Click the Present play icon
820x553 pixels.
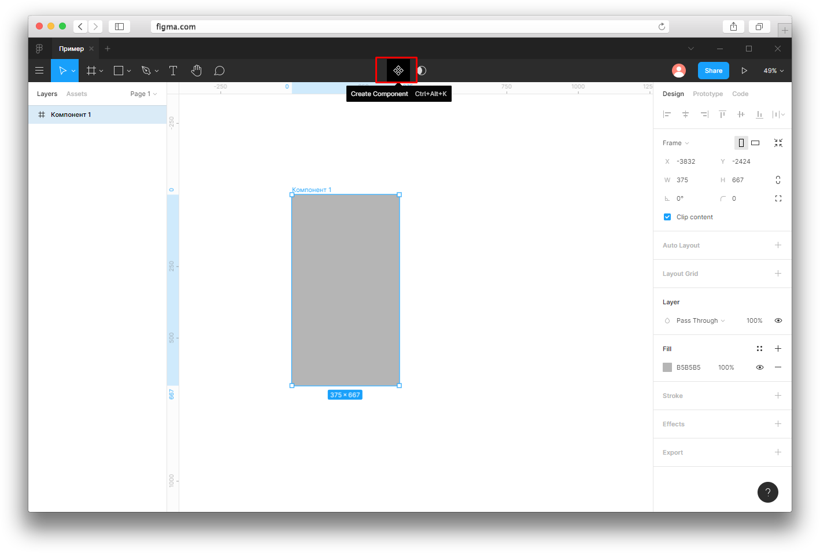point(744,71)
